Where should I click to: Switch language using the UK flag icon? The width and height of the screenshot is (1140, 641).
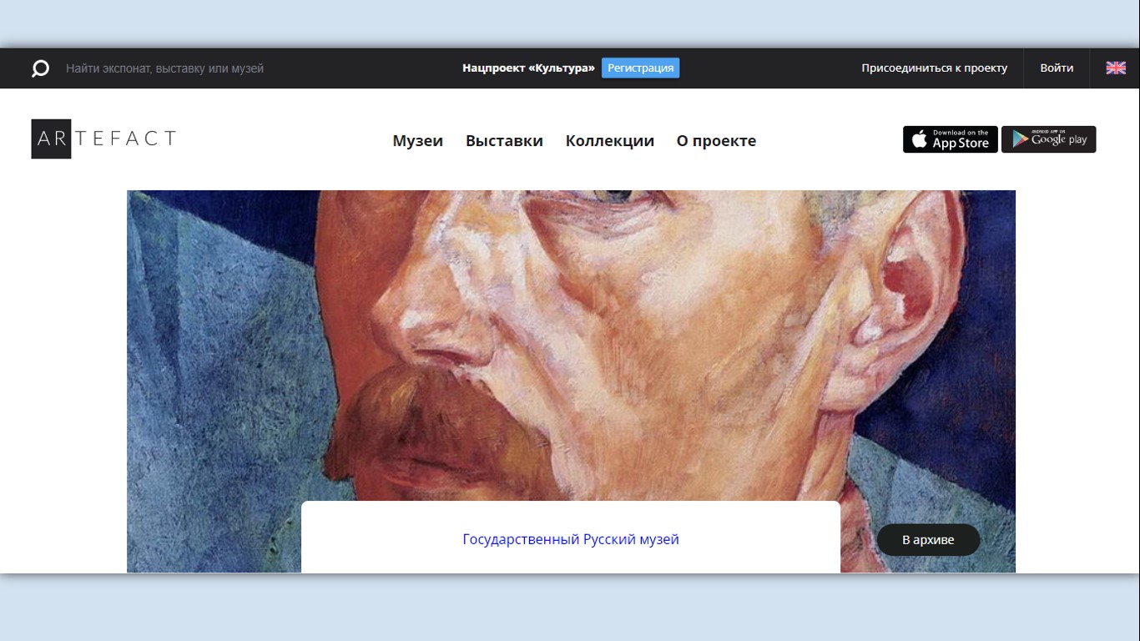point(1115,68)
